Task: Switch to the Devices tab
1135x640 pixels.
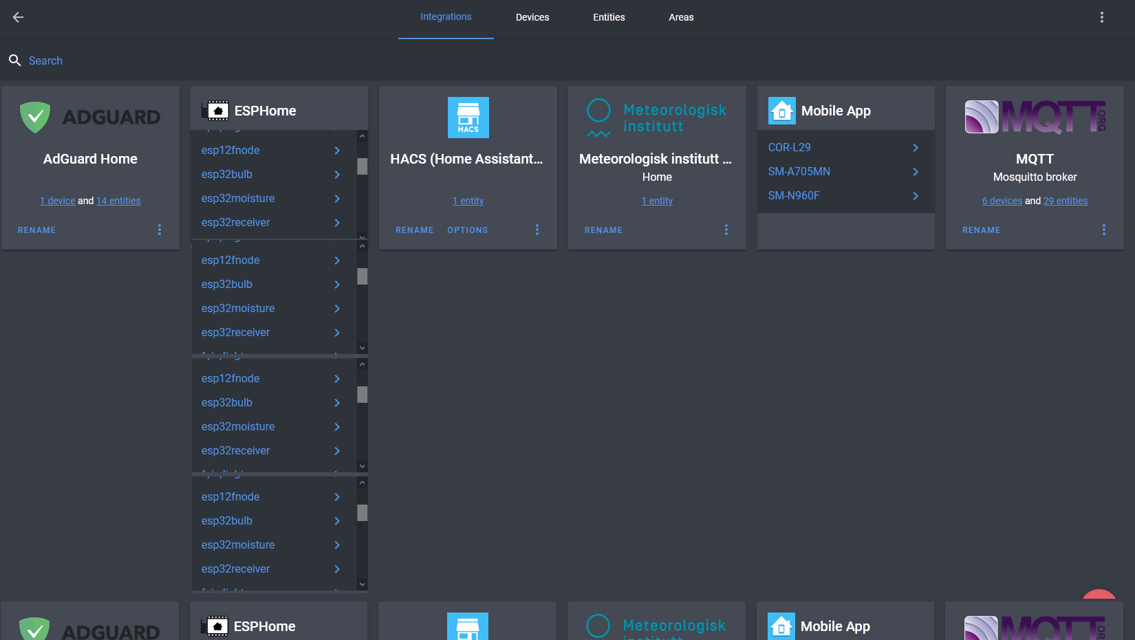Action: (532, 17)
